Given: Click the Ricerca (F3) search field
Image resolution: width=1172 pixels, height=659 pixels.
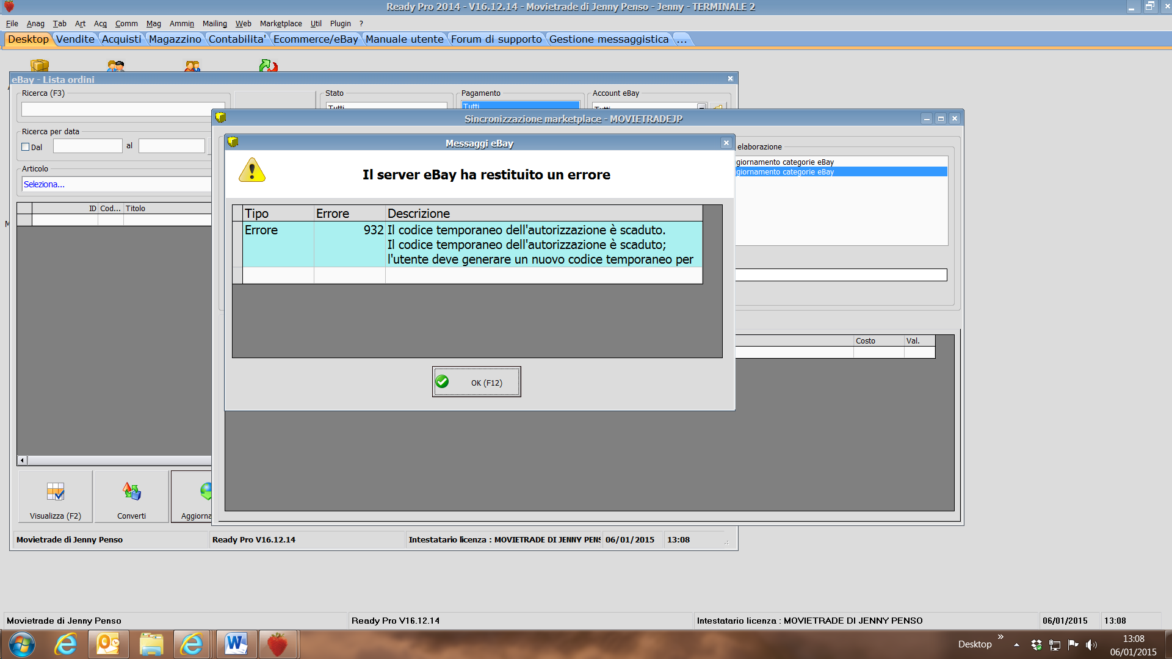Looking at the screenshot, I should pos(122,109).
